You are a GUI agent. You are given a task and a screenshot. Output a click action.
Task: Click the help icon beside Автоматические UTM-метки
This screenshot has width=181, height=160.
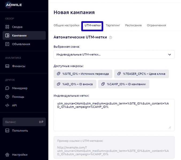(110, 38)
